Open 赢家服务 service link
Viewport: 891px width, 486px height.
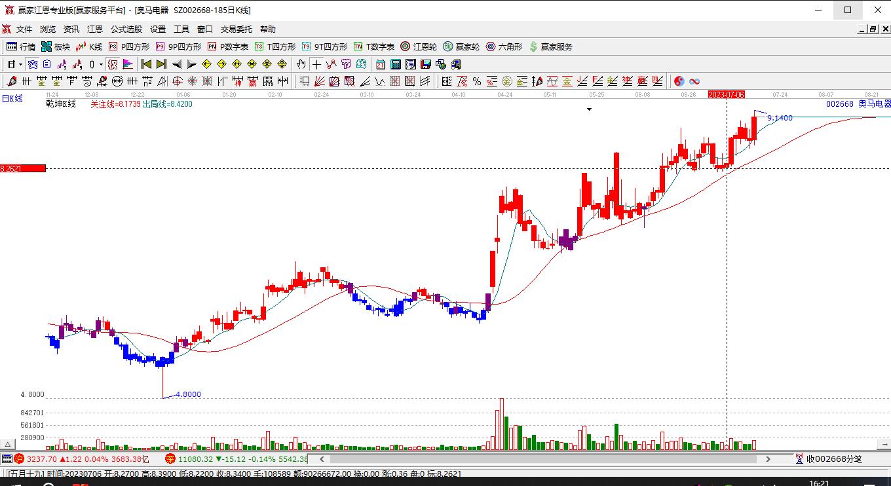(551, 47)
